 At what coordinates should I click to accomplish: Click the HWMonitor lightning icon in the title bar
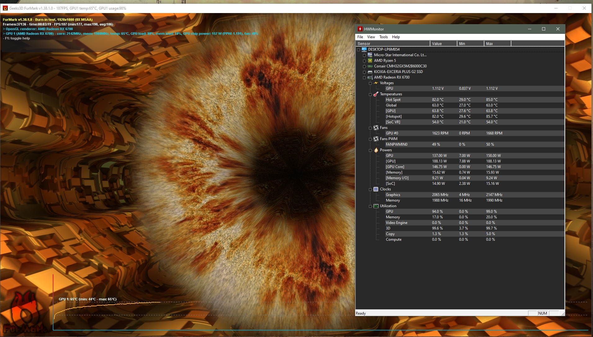click(x=360, y=29)
